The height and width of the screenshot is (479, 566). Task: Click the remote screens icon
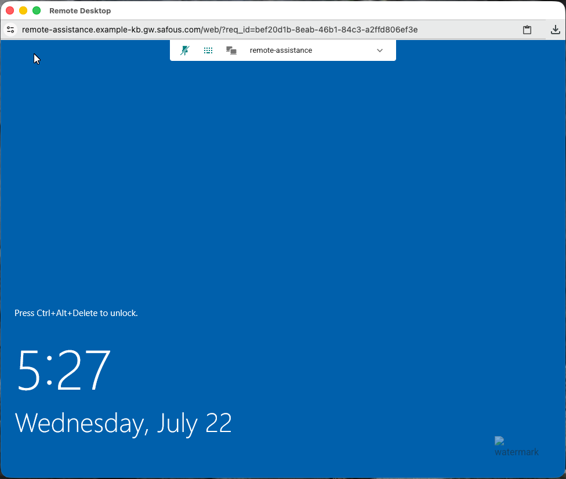pos(231,50)
